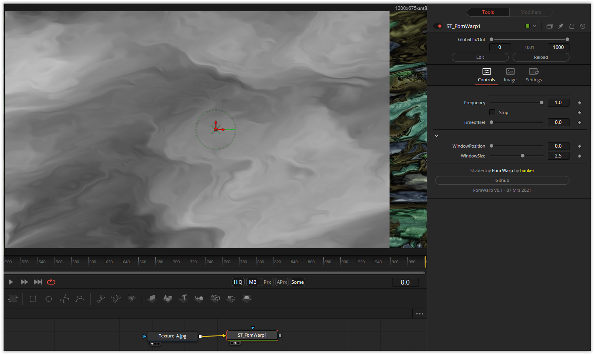The width and height of the screenshot is (594, 354).
Task: Click the Stop keyframe diamond
Action: pyautogui.click(x=579, y=112)
